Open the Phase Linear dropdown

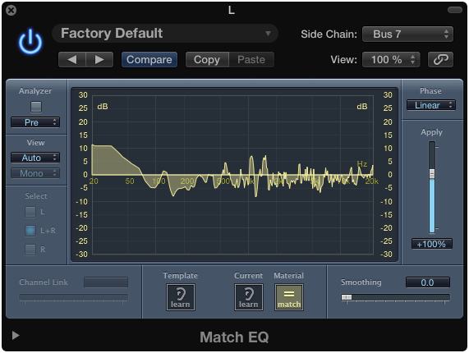point(431,105)
